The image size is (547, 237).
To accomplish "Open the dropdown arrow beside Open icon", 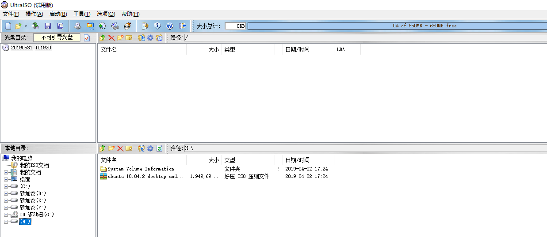I will click(26, 26).
